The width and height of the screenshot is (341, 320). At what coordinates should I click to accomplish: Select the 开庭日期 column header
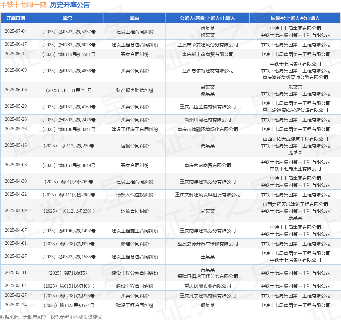16,18
